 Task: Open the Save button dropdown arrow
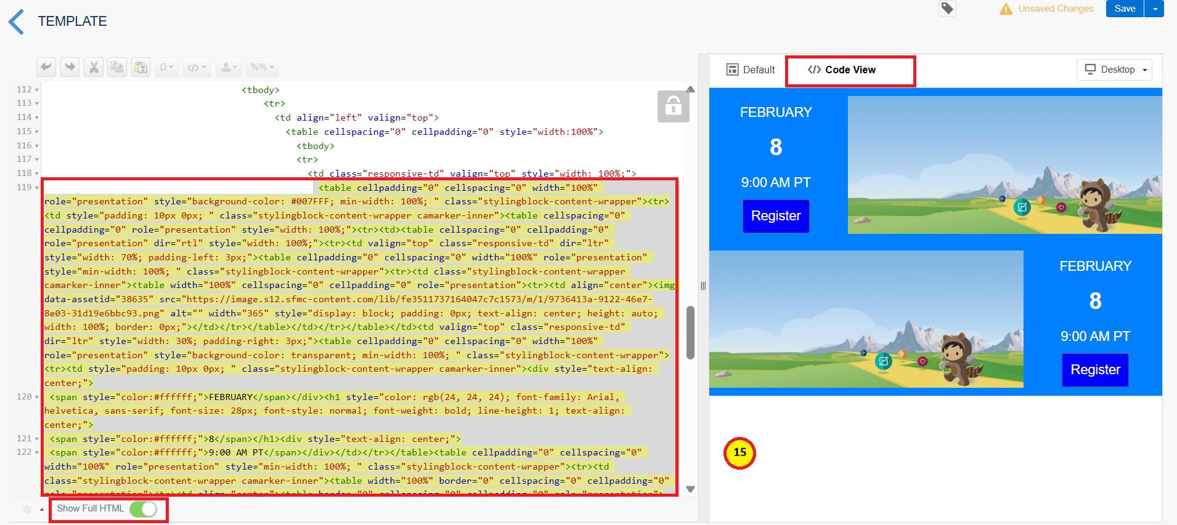coord(1154,9)
